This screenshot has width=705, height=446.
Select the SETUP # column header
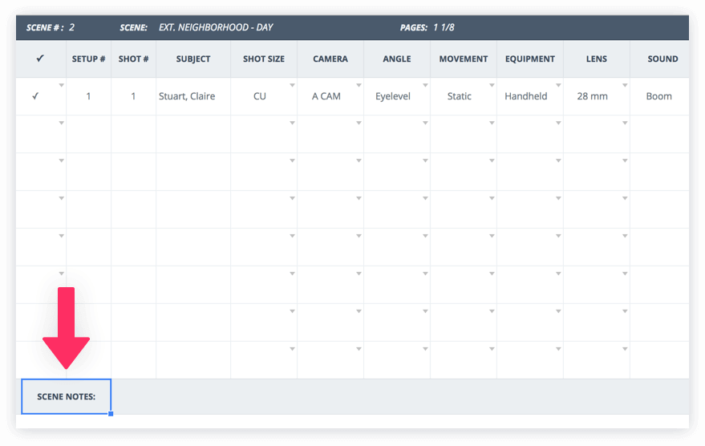point(88,59)
